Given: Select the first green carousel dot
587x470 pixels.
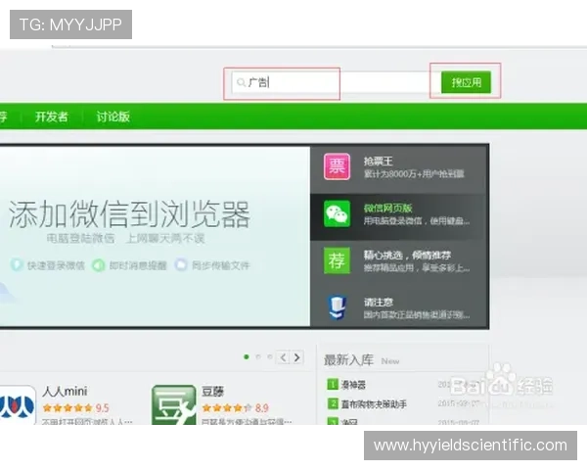Looking at the screenshot, I should 247,356.
